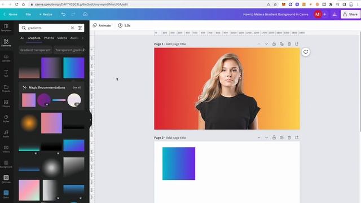Open the Templates sidebar panel

click(x=6, y=28)
